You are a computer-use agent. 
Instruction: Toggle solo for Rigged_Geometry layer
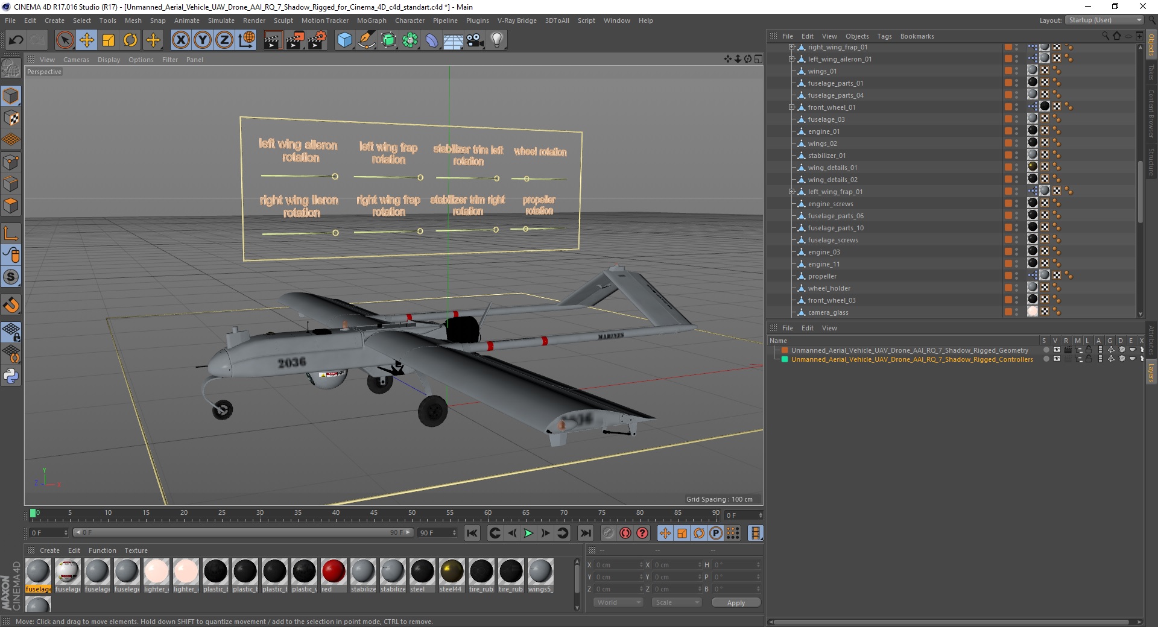(1046, 350)
